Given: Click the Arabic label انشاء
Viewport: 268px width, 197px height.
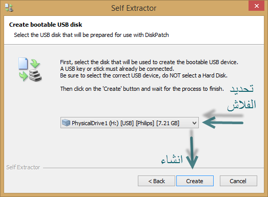Looking at the screenshot, I should coord(172,160).
